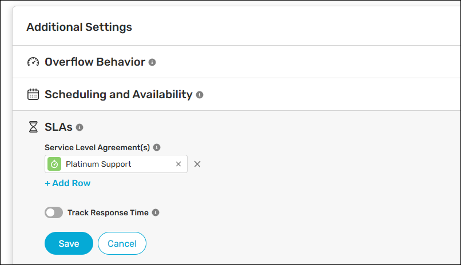Expand the Scheduling and Availability section title
This screenshot has height=265, width=461.
click(x=118, y=94)
